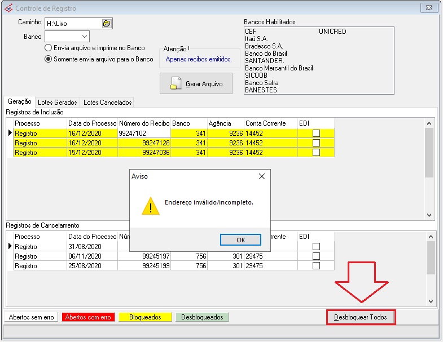Open the Lotes Cancelados tab
Image resolution: width=443 pixels, height=342 pixels.
pyautogui.click(x=107, y=103)
